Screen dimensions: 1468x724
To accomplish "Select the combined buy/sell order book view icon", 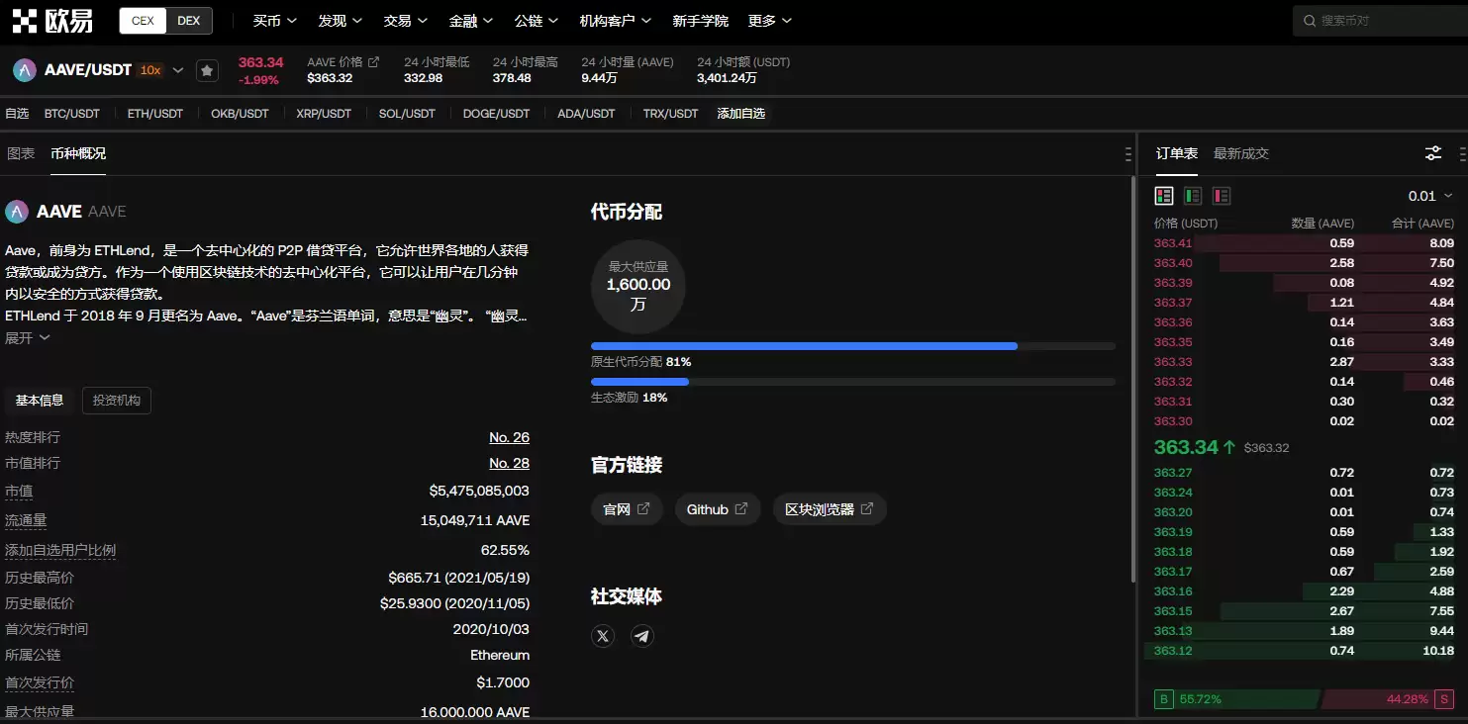I will tap(1164, 196).
